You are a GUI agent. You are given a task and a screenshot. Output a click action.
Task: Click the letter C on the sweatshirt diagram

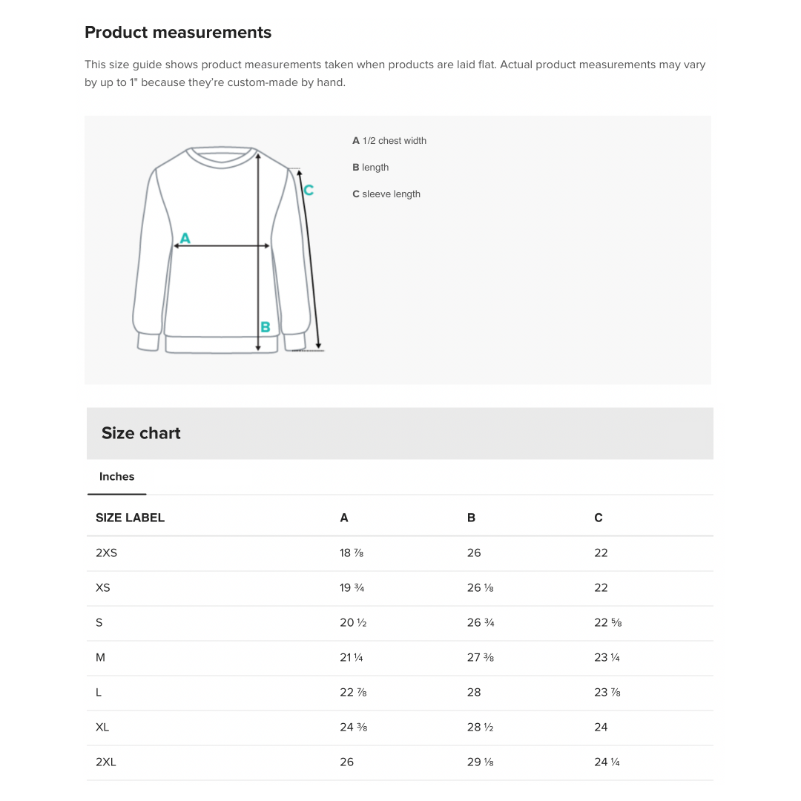[x=309, y=190]
